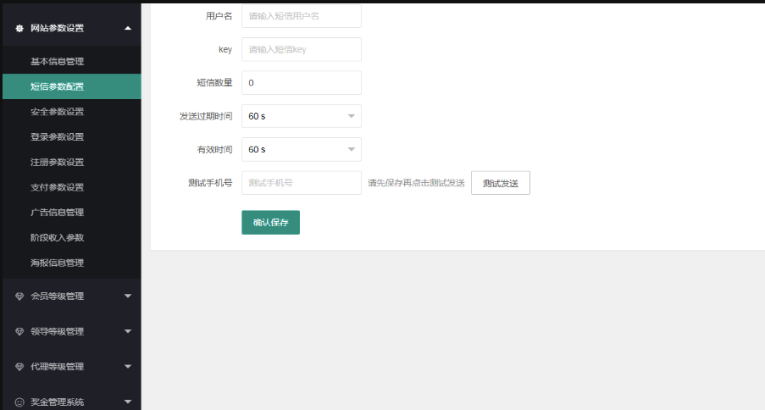Open the 有效时间 dropdown
The image size is (765, 410).
[x=301, y=149]
